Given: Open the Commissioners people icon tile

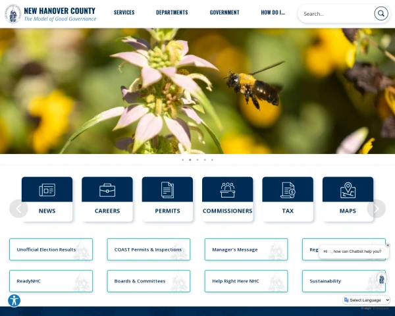Looking at the screenshot, I should click(x=228, y=190).
